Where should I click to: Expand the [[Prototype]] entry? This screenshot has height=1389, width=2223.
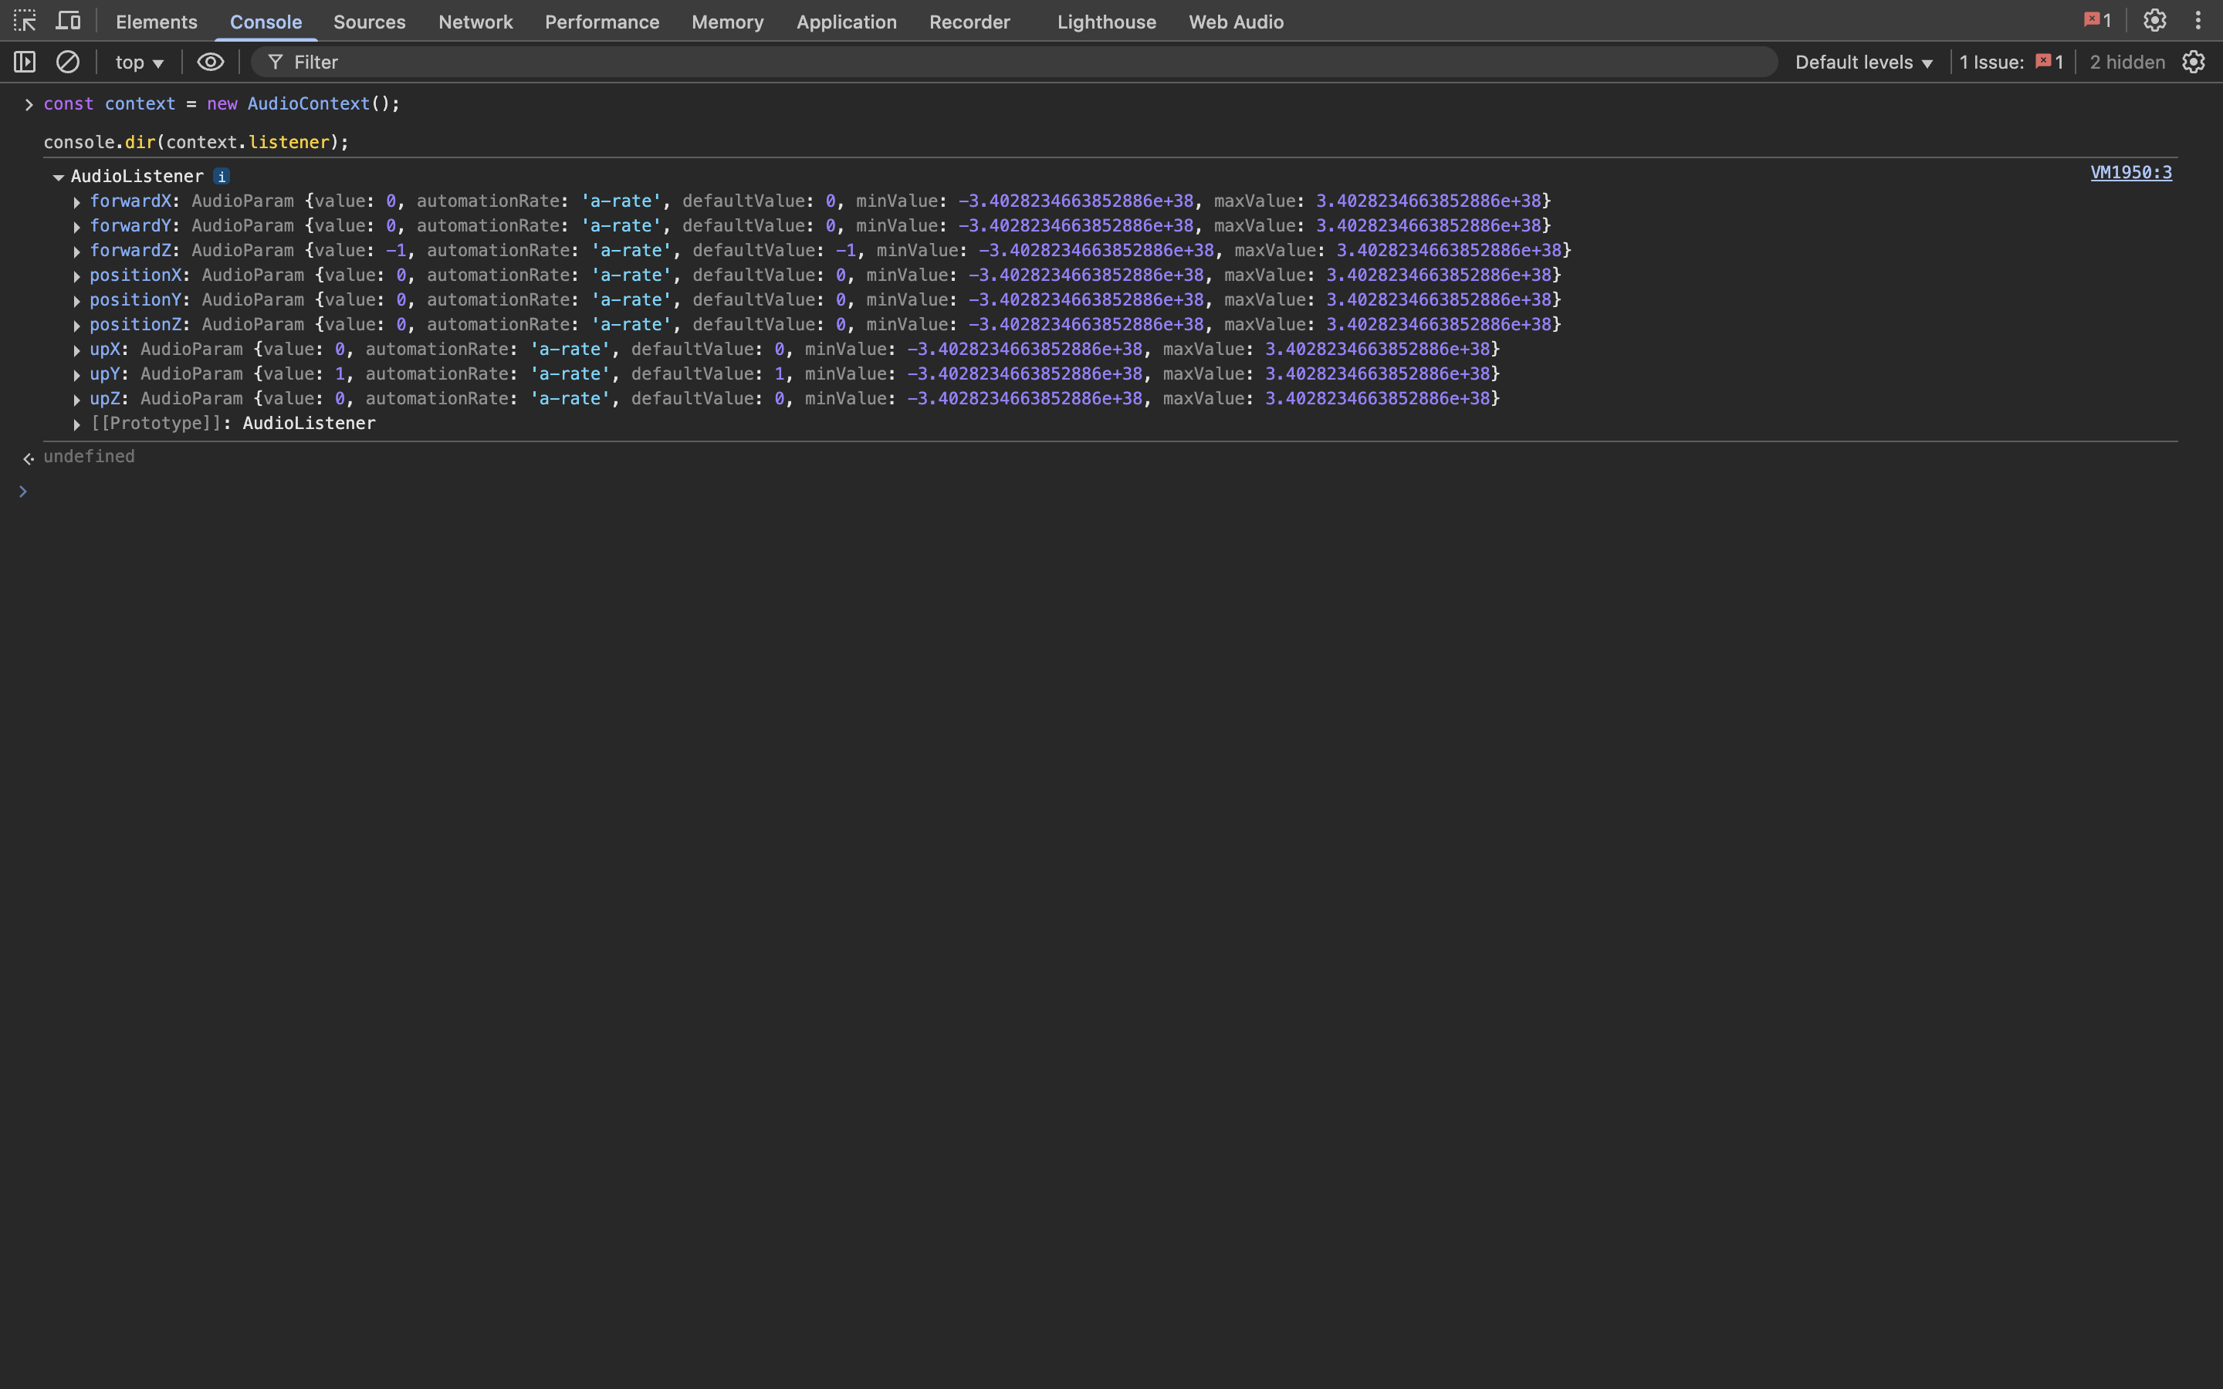77,425
